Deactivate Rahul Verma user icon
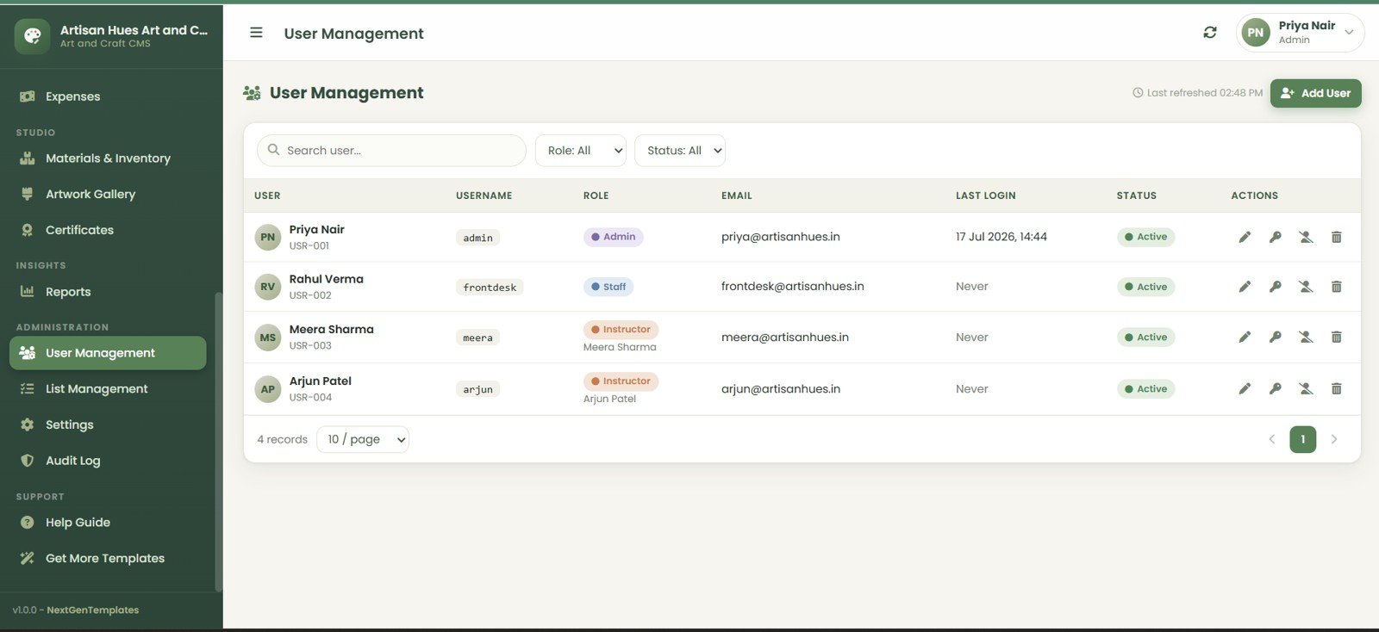 coord(1306,287)
